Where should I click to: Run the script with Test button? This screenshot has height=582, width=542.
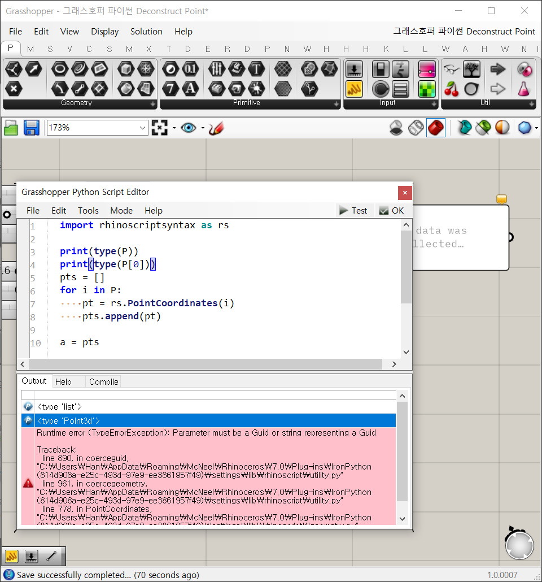point(353,210)
